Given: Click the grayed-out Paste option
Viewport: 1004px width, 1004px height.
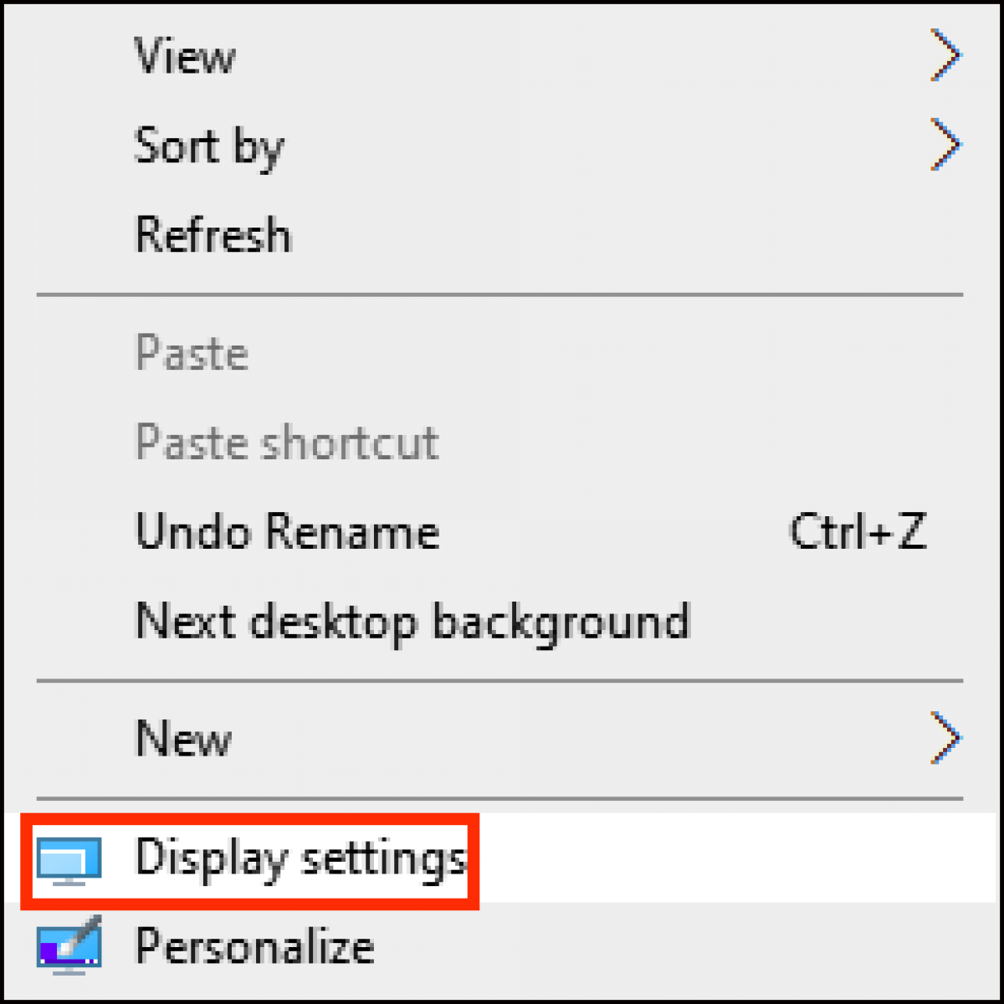Looking at the screenshot, I should [x=191, y=354].
